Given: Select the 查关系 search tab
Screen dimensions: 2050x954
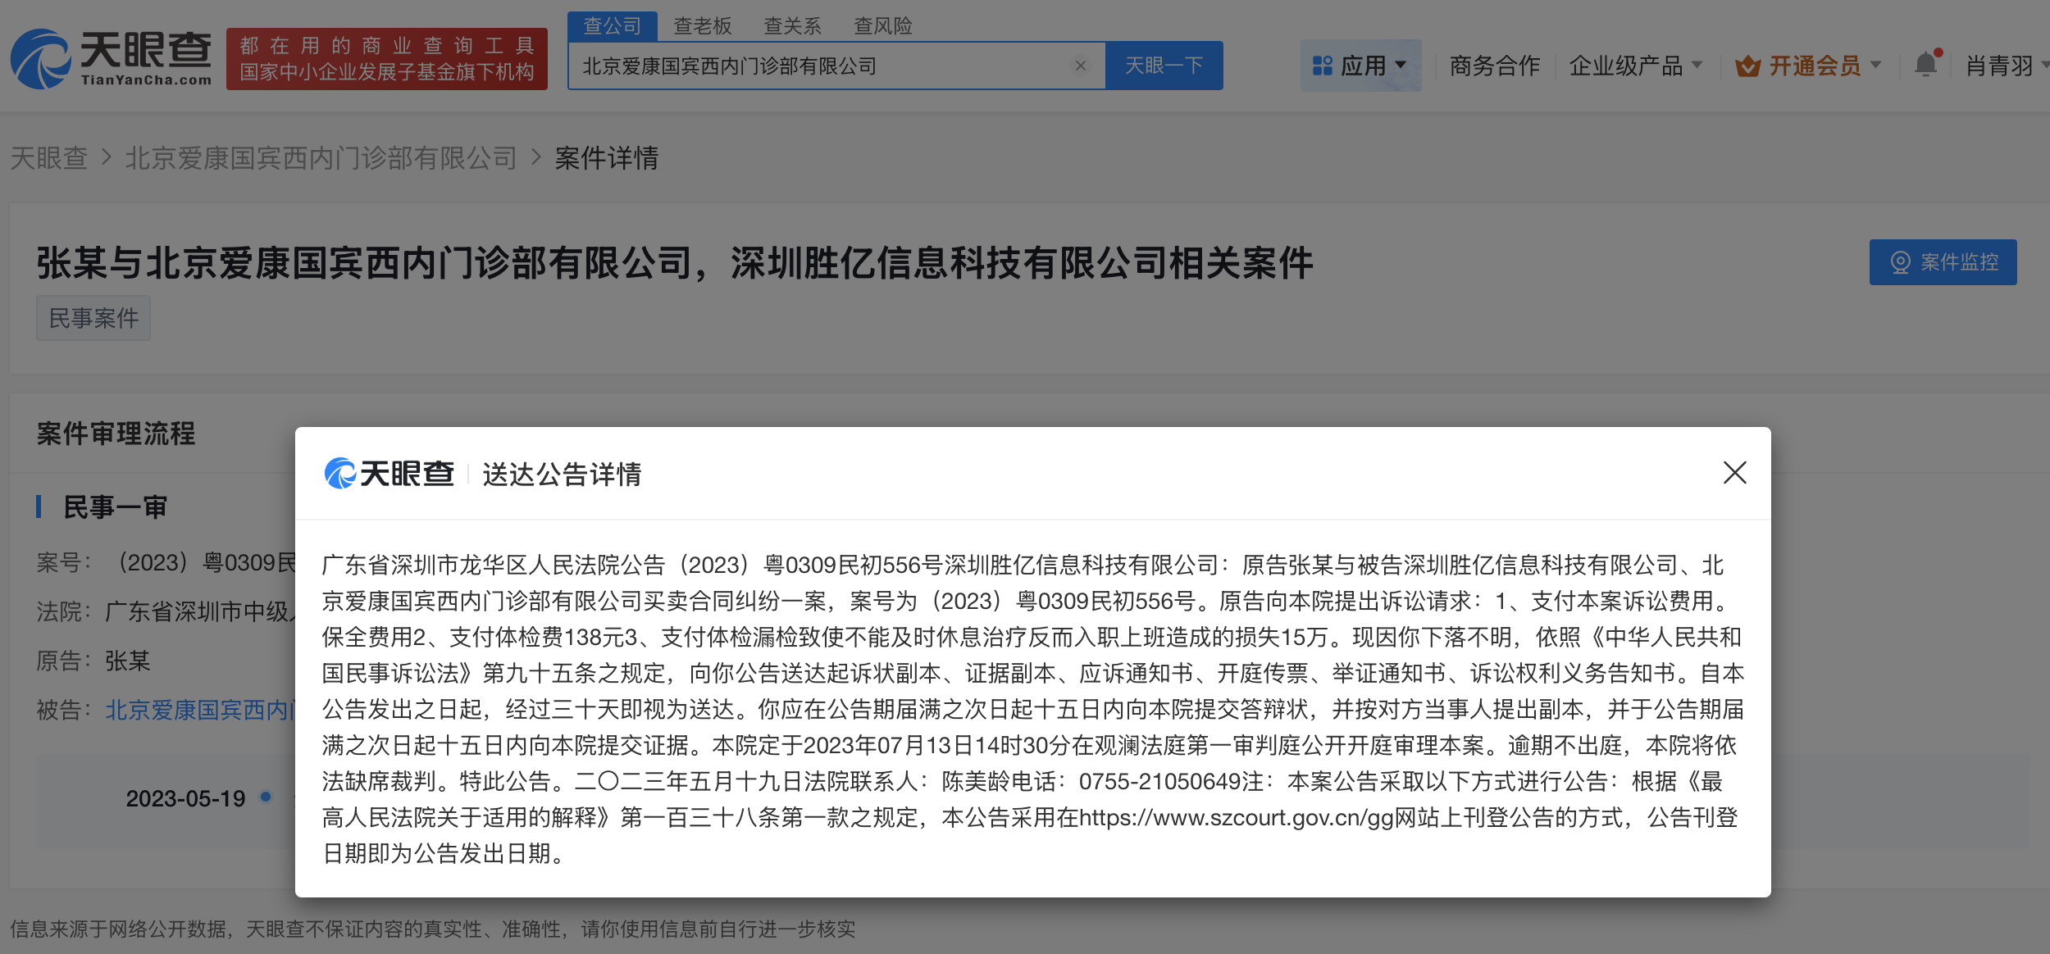Looking at the screenshot, I should [792, 26].
